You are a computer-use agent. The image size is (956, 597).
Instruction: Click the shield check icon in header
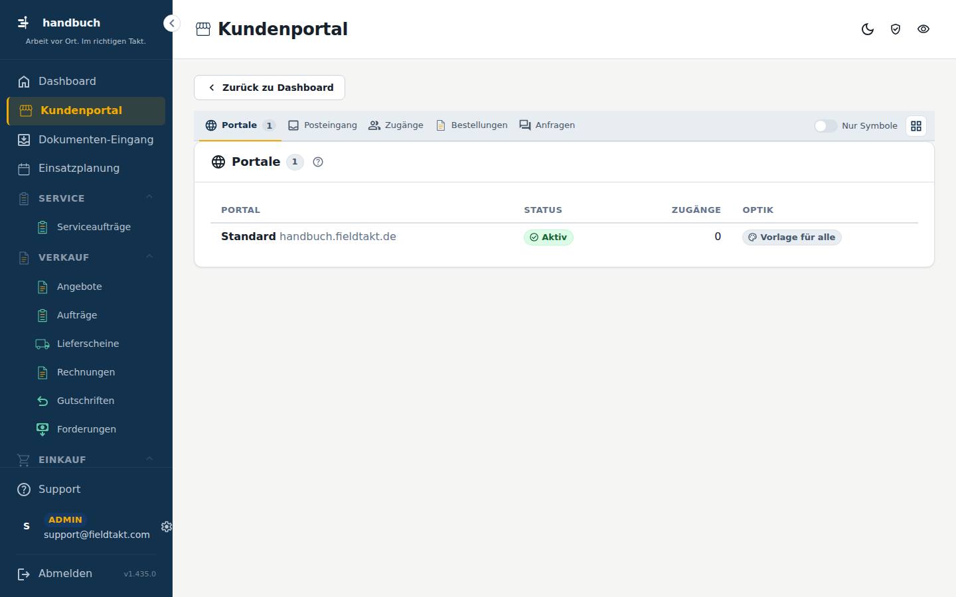tap(896, 29)
